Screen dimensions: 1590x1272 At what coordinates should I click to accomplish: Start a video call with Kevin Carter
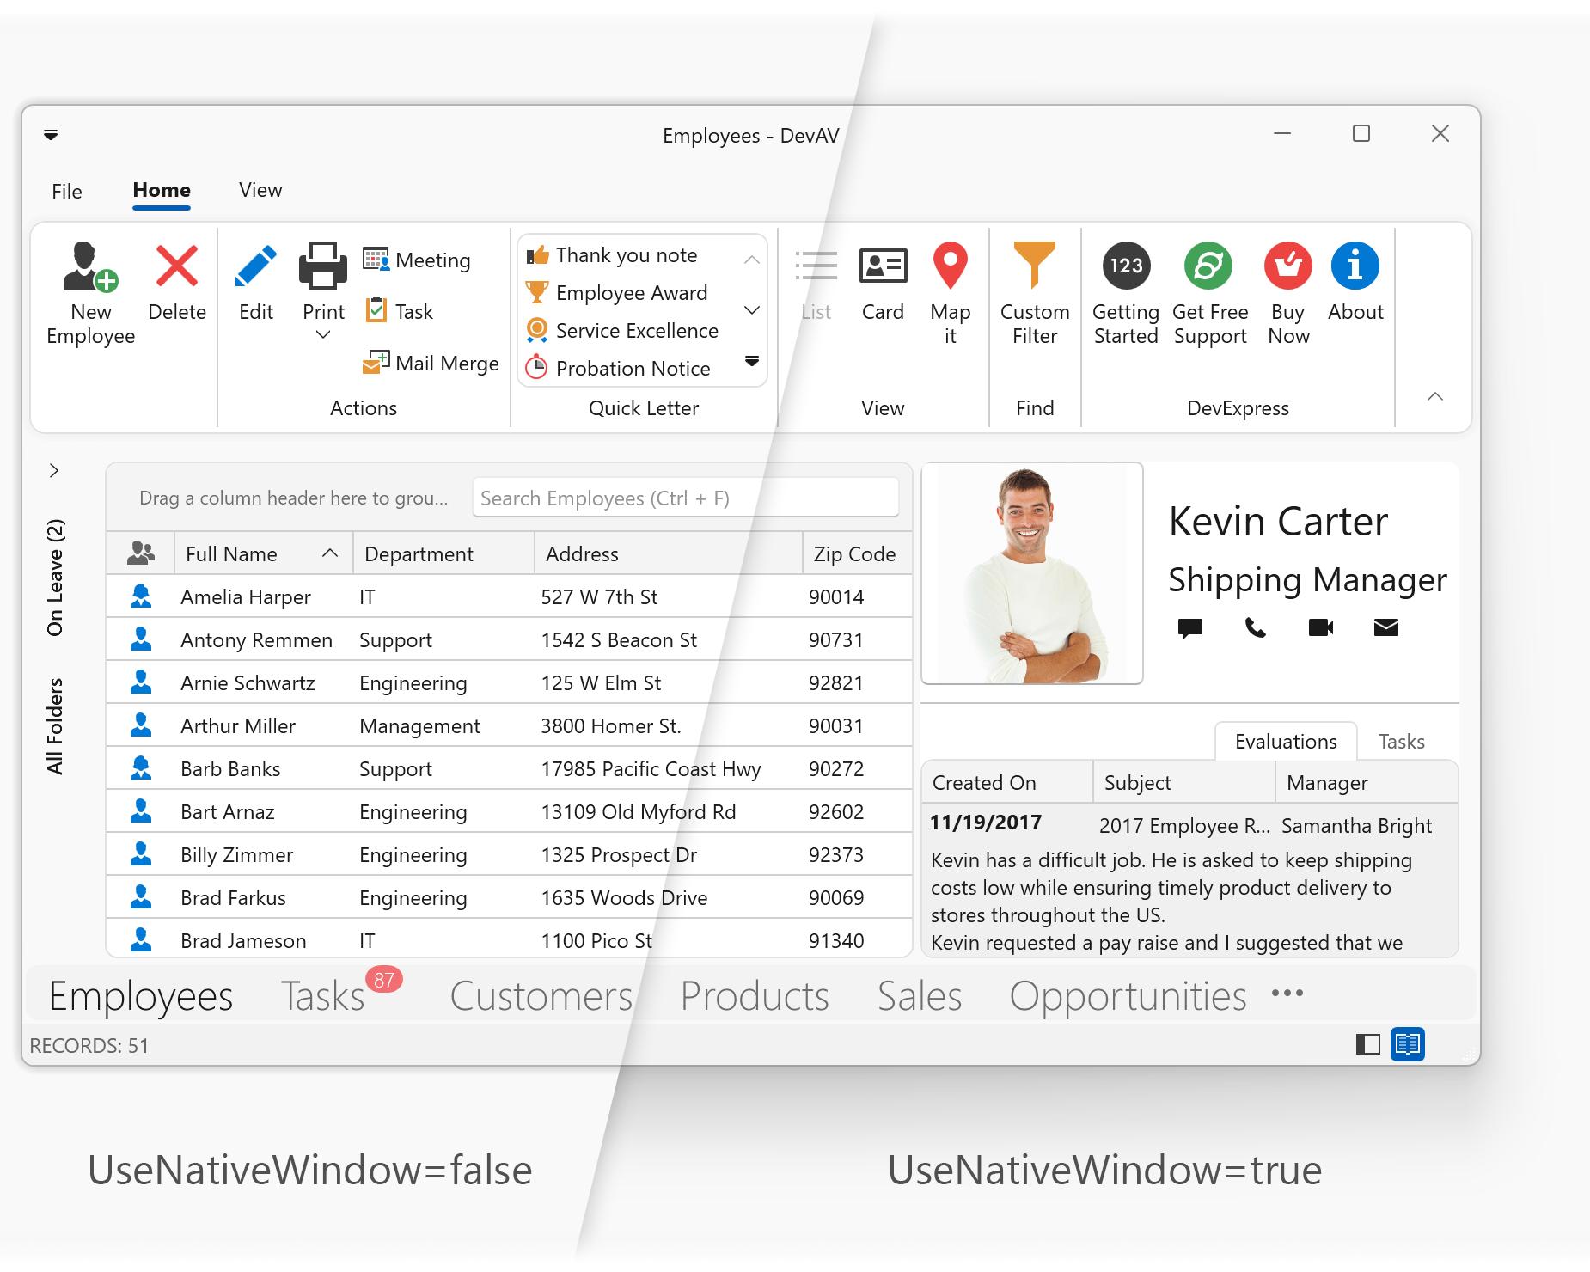1320,627
